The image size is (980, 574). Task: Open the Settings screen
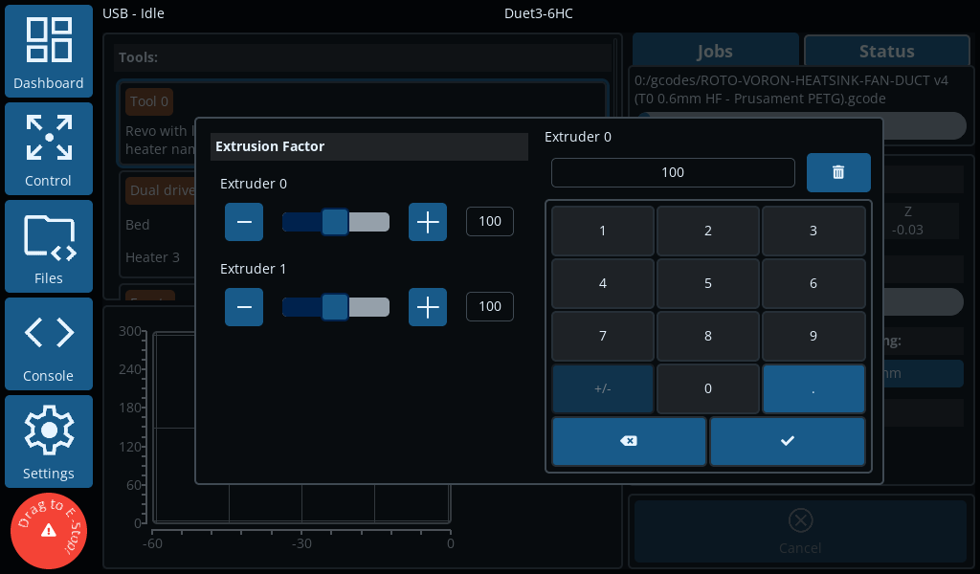point(49,443)
